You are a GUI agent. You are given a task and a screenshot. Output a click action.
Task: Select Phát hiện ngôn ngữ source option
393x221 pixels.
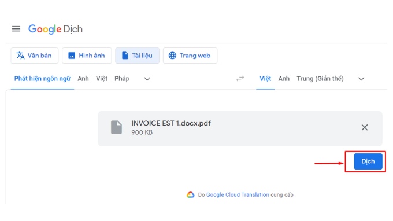coord(42,79)
